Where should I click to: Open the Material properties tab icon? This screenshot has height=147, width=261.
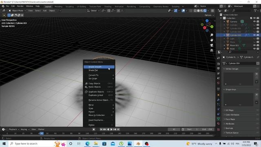[219, 124]
